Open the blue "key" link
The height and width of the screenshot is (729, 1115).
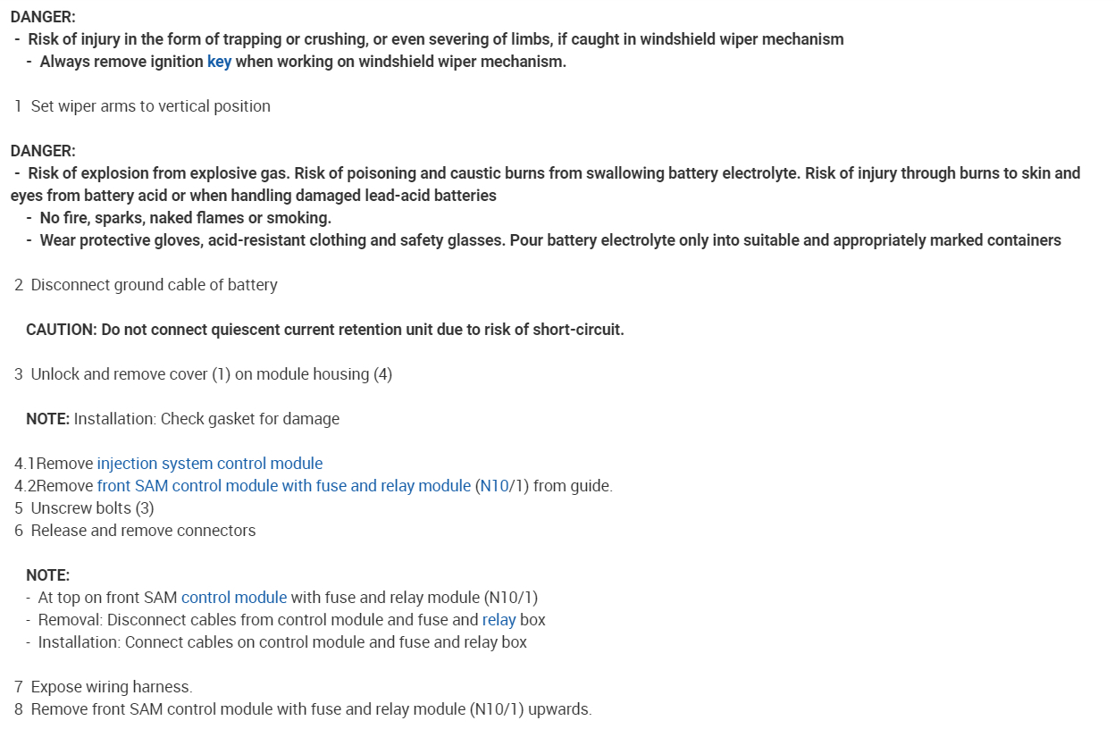click(219, 62)
